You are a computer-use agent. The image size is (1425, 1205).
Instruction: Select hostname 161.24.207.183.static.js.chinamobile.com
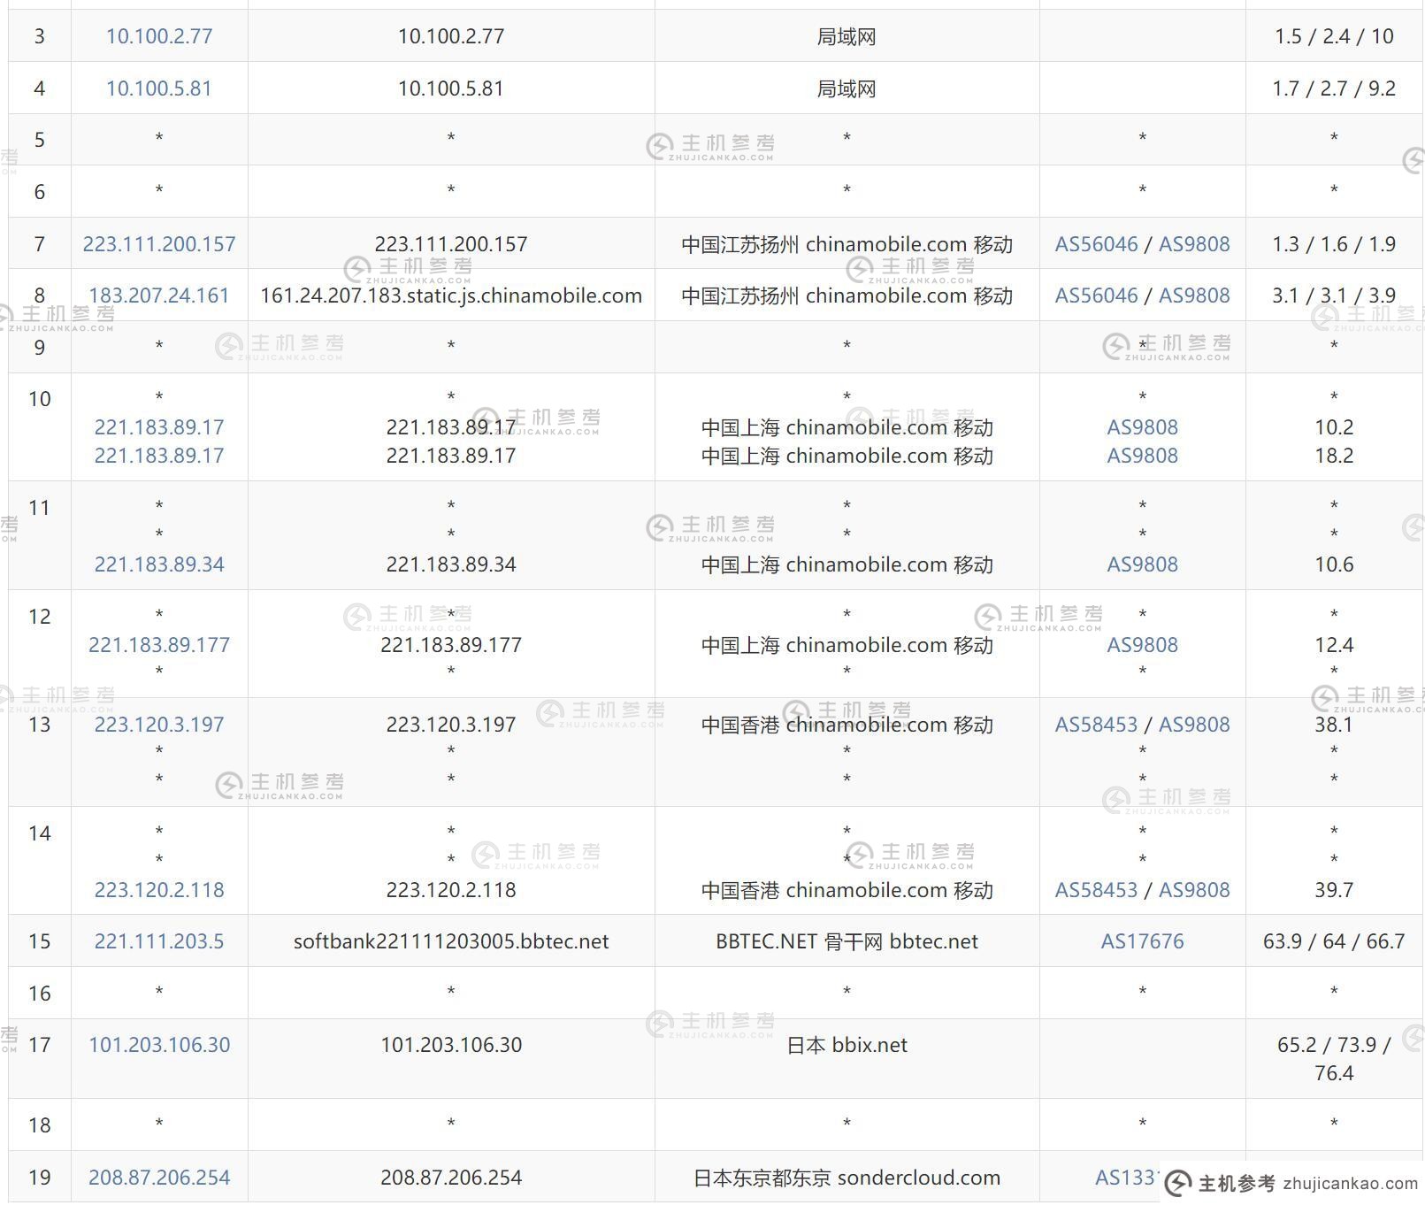(451, 295)
